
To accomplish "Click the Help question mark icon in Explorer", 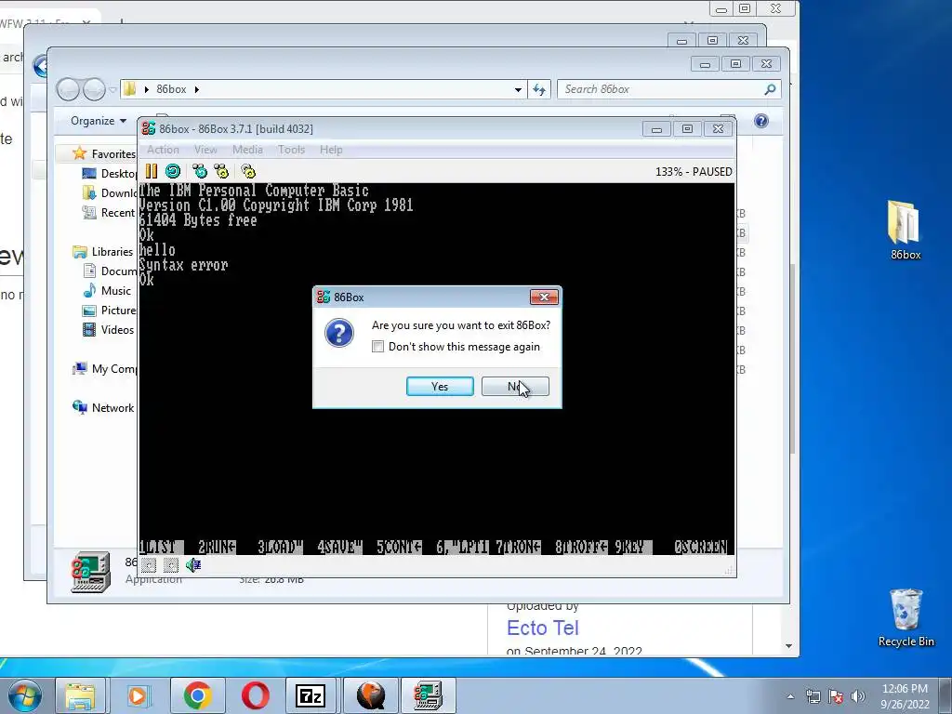I will pyautogui.click(x=761, y=121).
